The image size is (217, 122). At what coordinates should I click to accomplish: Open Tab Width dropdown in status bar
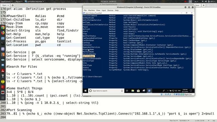click(x=184, y=121)
